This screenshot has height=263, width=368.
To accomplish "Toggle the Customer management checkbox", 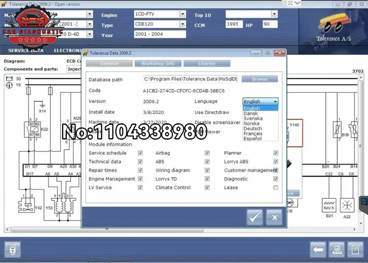I will (276, 170).
